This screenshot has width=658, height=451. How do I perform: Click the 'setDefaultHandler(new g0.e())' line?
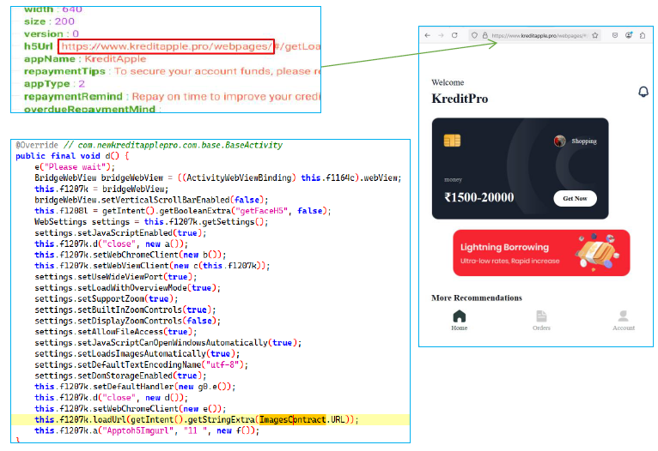(135, 387)
